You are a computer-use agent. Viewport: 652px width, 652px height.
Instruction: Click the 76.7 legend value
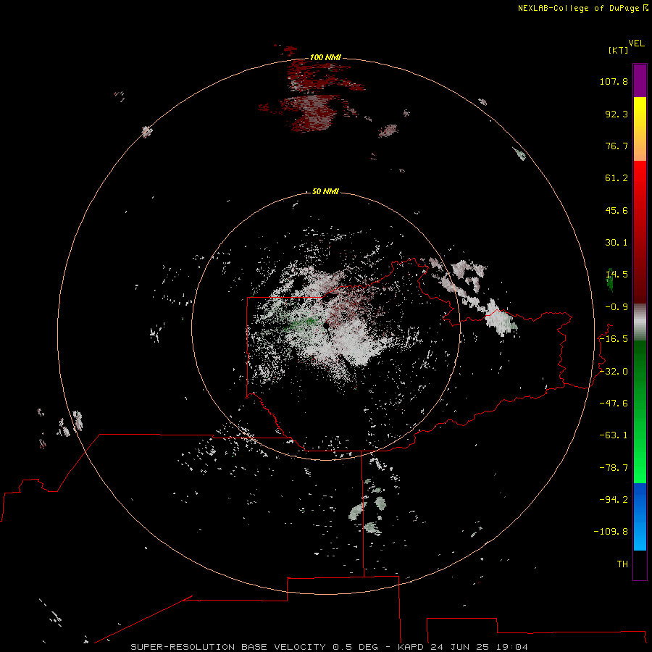coord(617,146)
